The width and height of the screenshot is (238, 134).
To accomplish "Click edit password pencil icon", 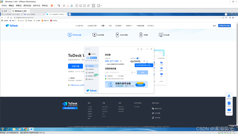I will coord(147,61).
